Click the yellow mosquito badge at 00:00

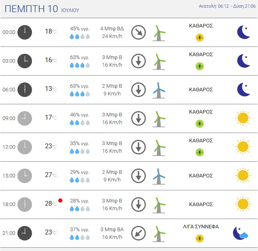(x=200, y=38)
